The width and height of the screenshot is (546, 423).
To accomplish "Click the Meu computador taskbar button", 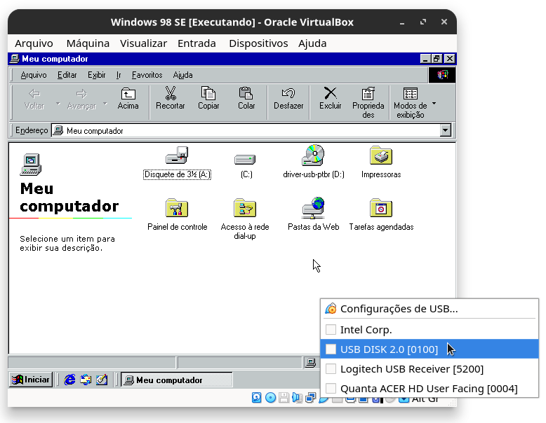I will [x=176, y=380].
